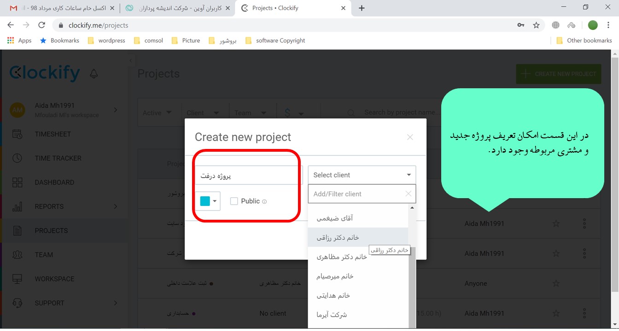Toggle the Public checkbox

(x=234, y=201)
